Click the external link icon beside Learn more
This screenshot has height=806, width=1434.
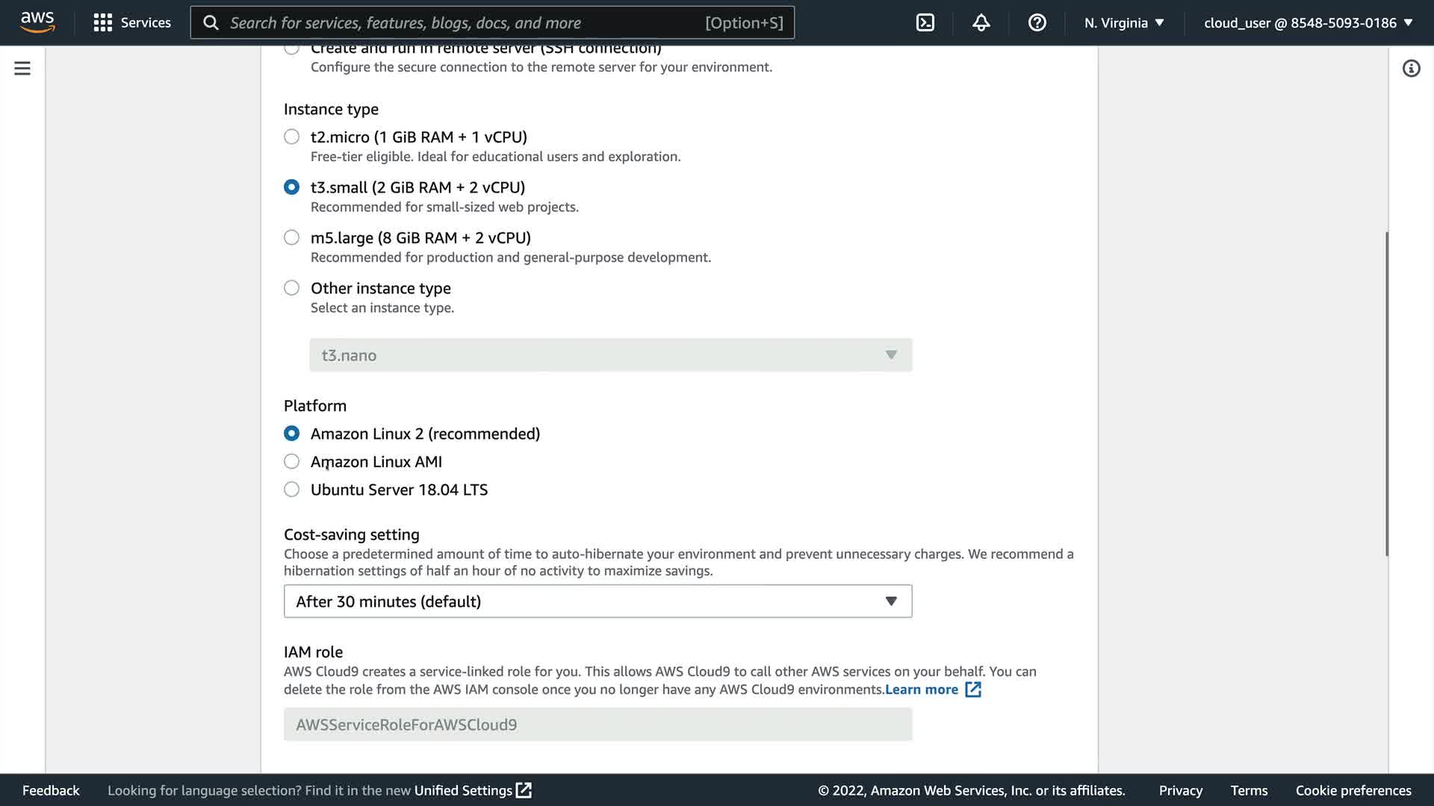[973, 690]
